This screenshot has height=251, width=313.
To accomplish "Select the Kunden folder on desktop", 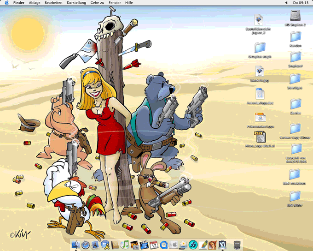I will click(295, 36).
